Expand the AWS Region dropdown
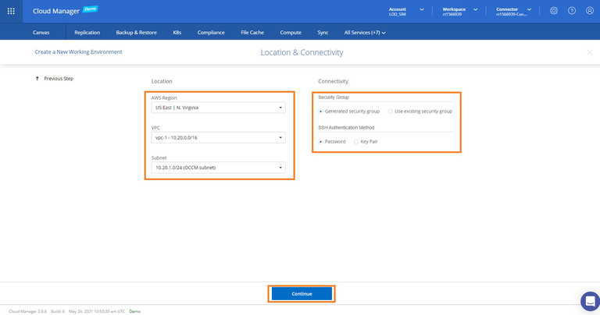This screenshot has height=315, width=600. tap(218, 108)
